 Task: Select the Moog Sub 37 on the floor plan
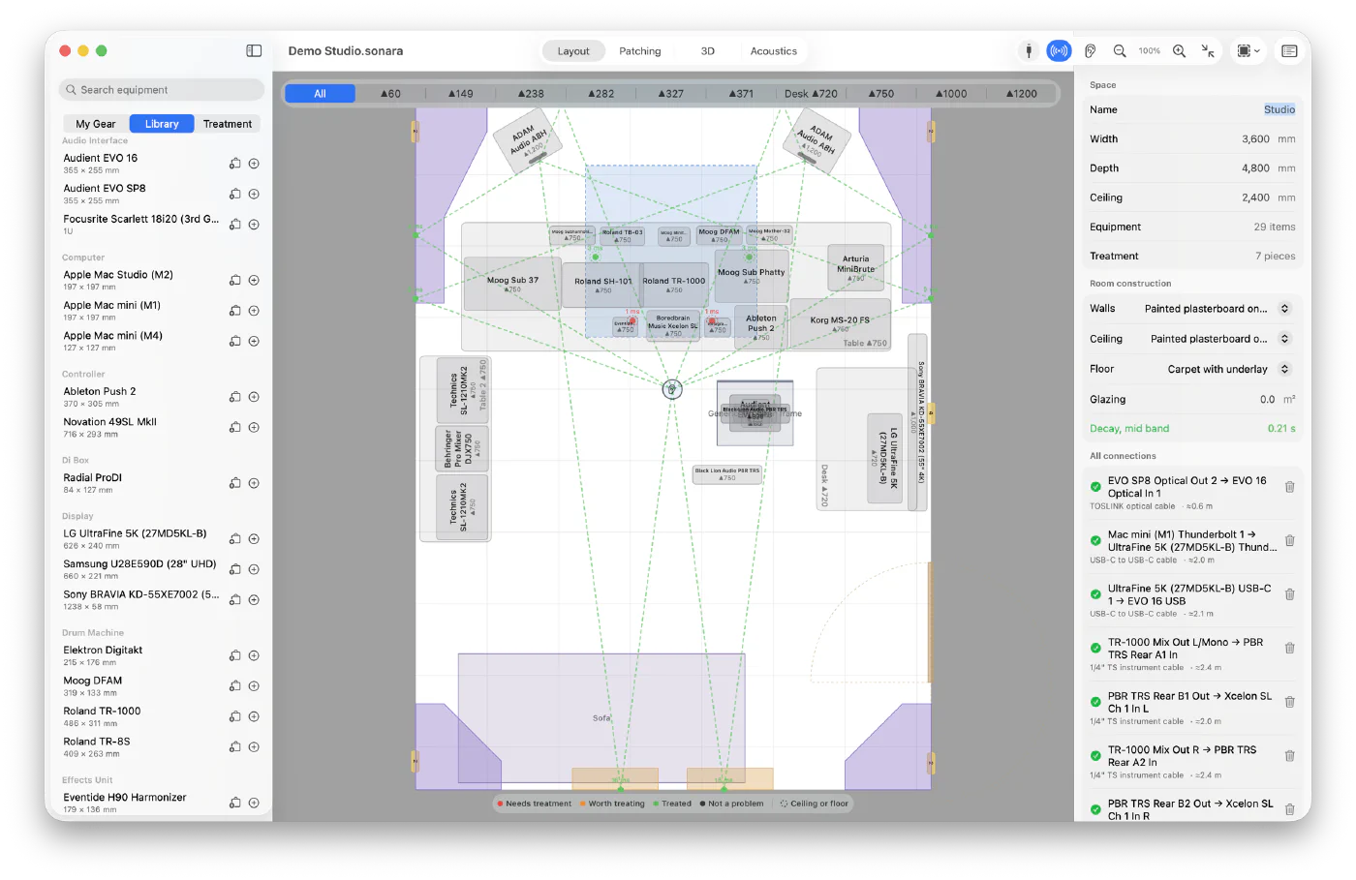[512, 284]
